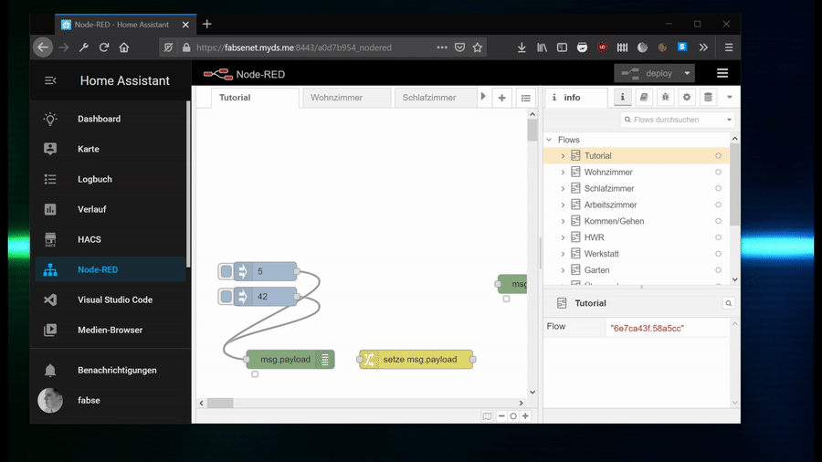This screenshot has width=822, height=462.
Task: Trigger the inject node 42 button
Action: [226, 297]
